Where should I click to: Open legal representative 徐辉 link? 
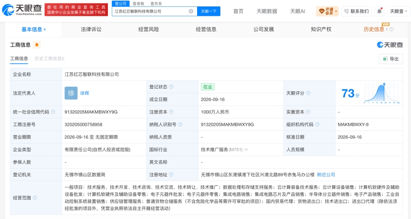(x=85, y=93)
